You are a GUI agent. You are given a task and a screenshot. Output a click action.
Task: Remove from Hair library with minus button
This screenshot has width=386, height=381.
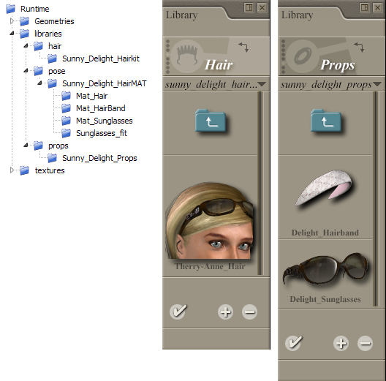click(249, 312)
